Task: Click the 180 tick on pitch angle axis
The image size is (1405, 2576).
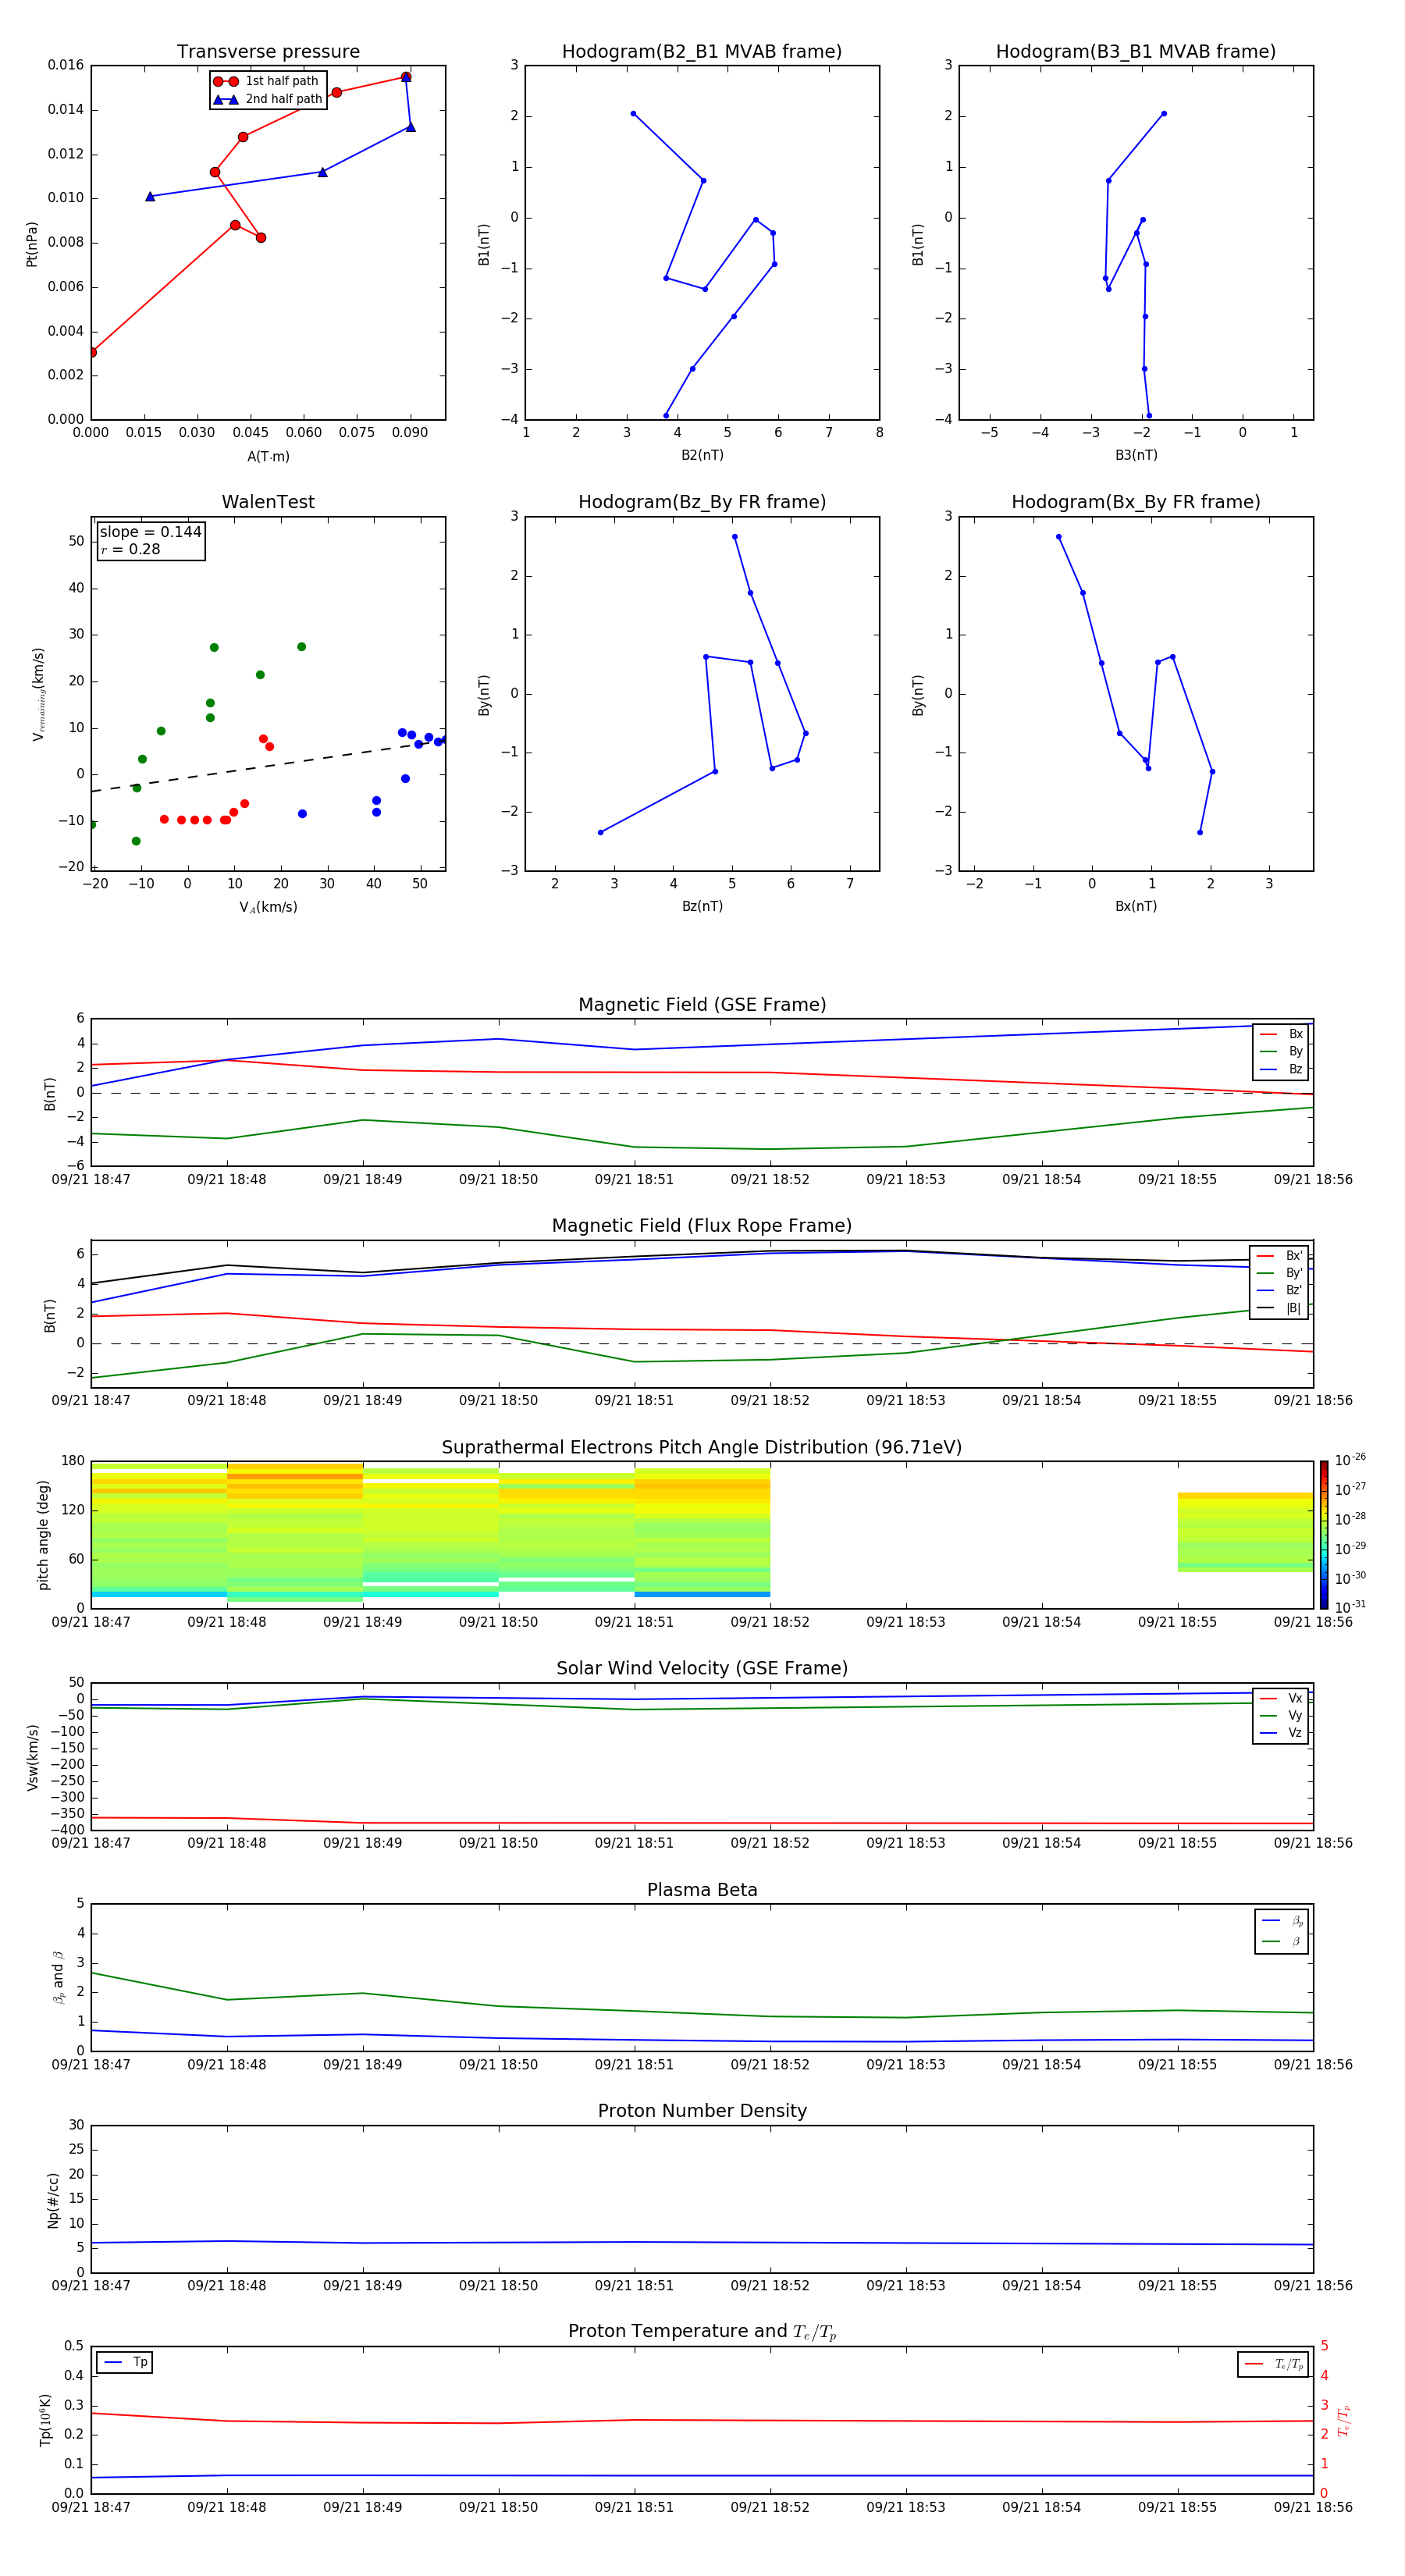Action: [73, 1461]
